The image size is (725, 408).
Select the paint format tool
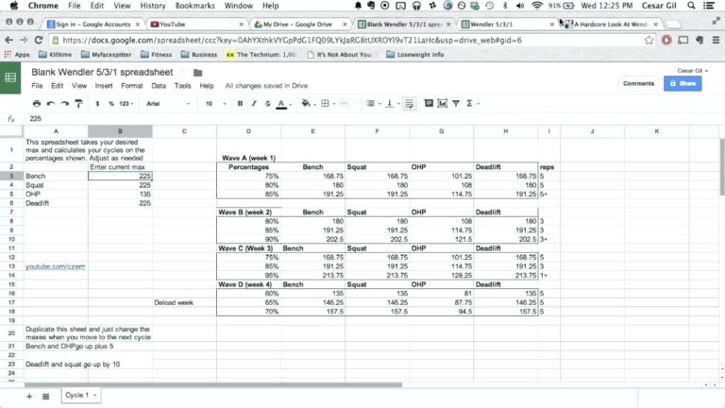tap(79, 104)
